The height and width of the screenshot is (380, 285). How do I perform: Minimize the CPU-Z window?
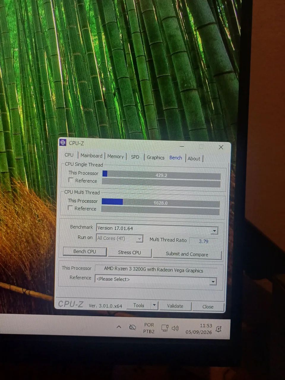click(x=182, y=146)
